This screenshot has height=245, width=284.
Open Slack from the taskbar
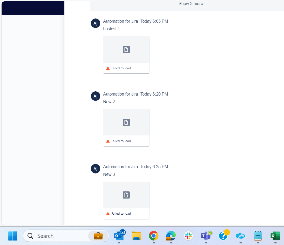[x=188, y=236]
